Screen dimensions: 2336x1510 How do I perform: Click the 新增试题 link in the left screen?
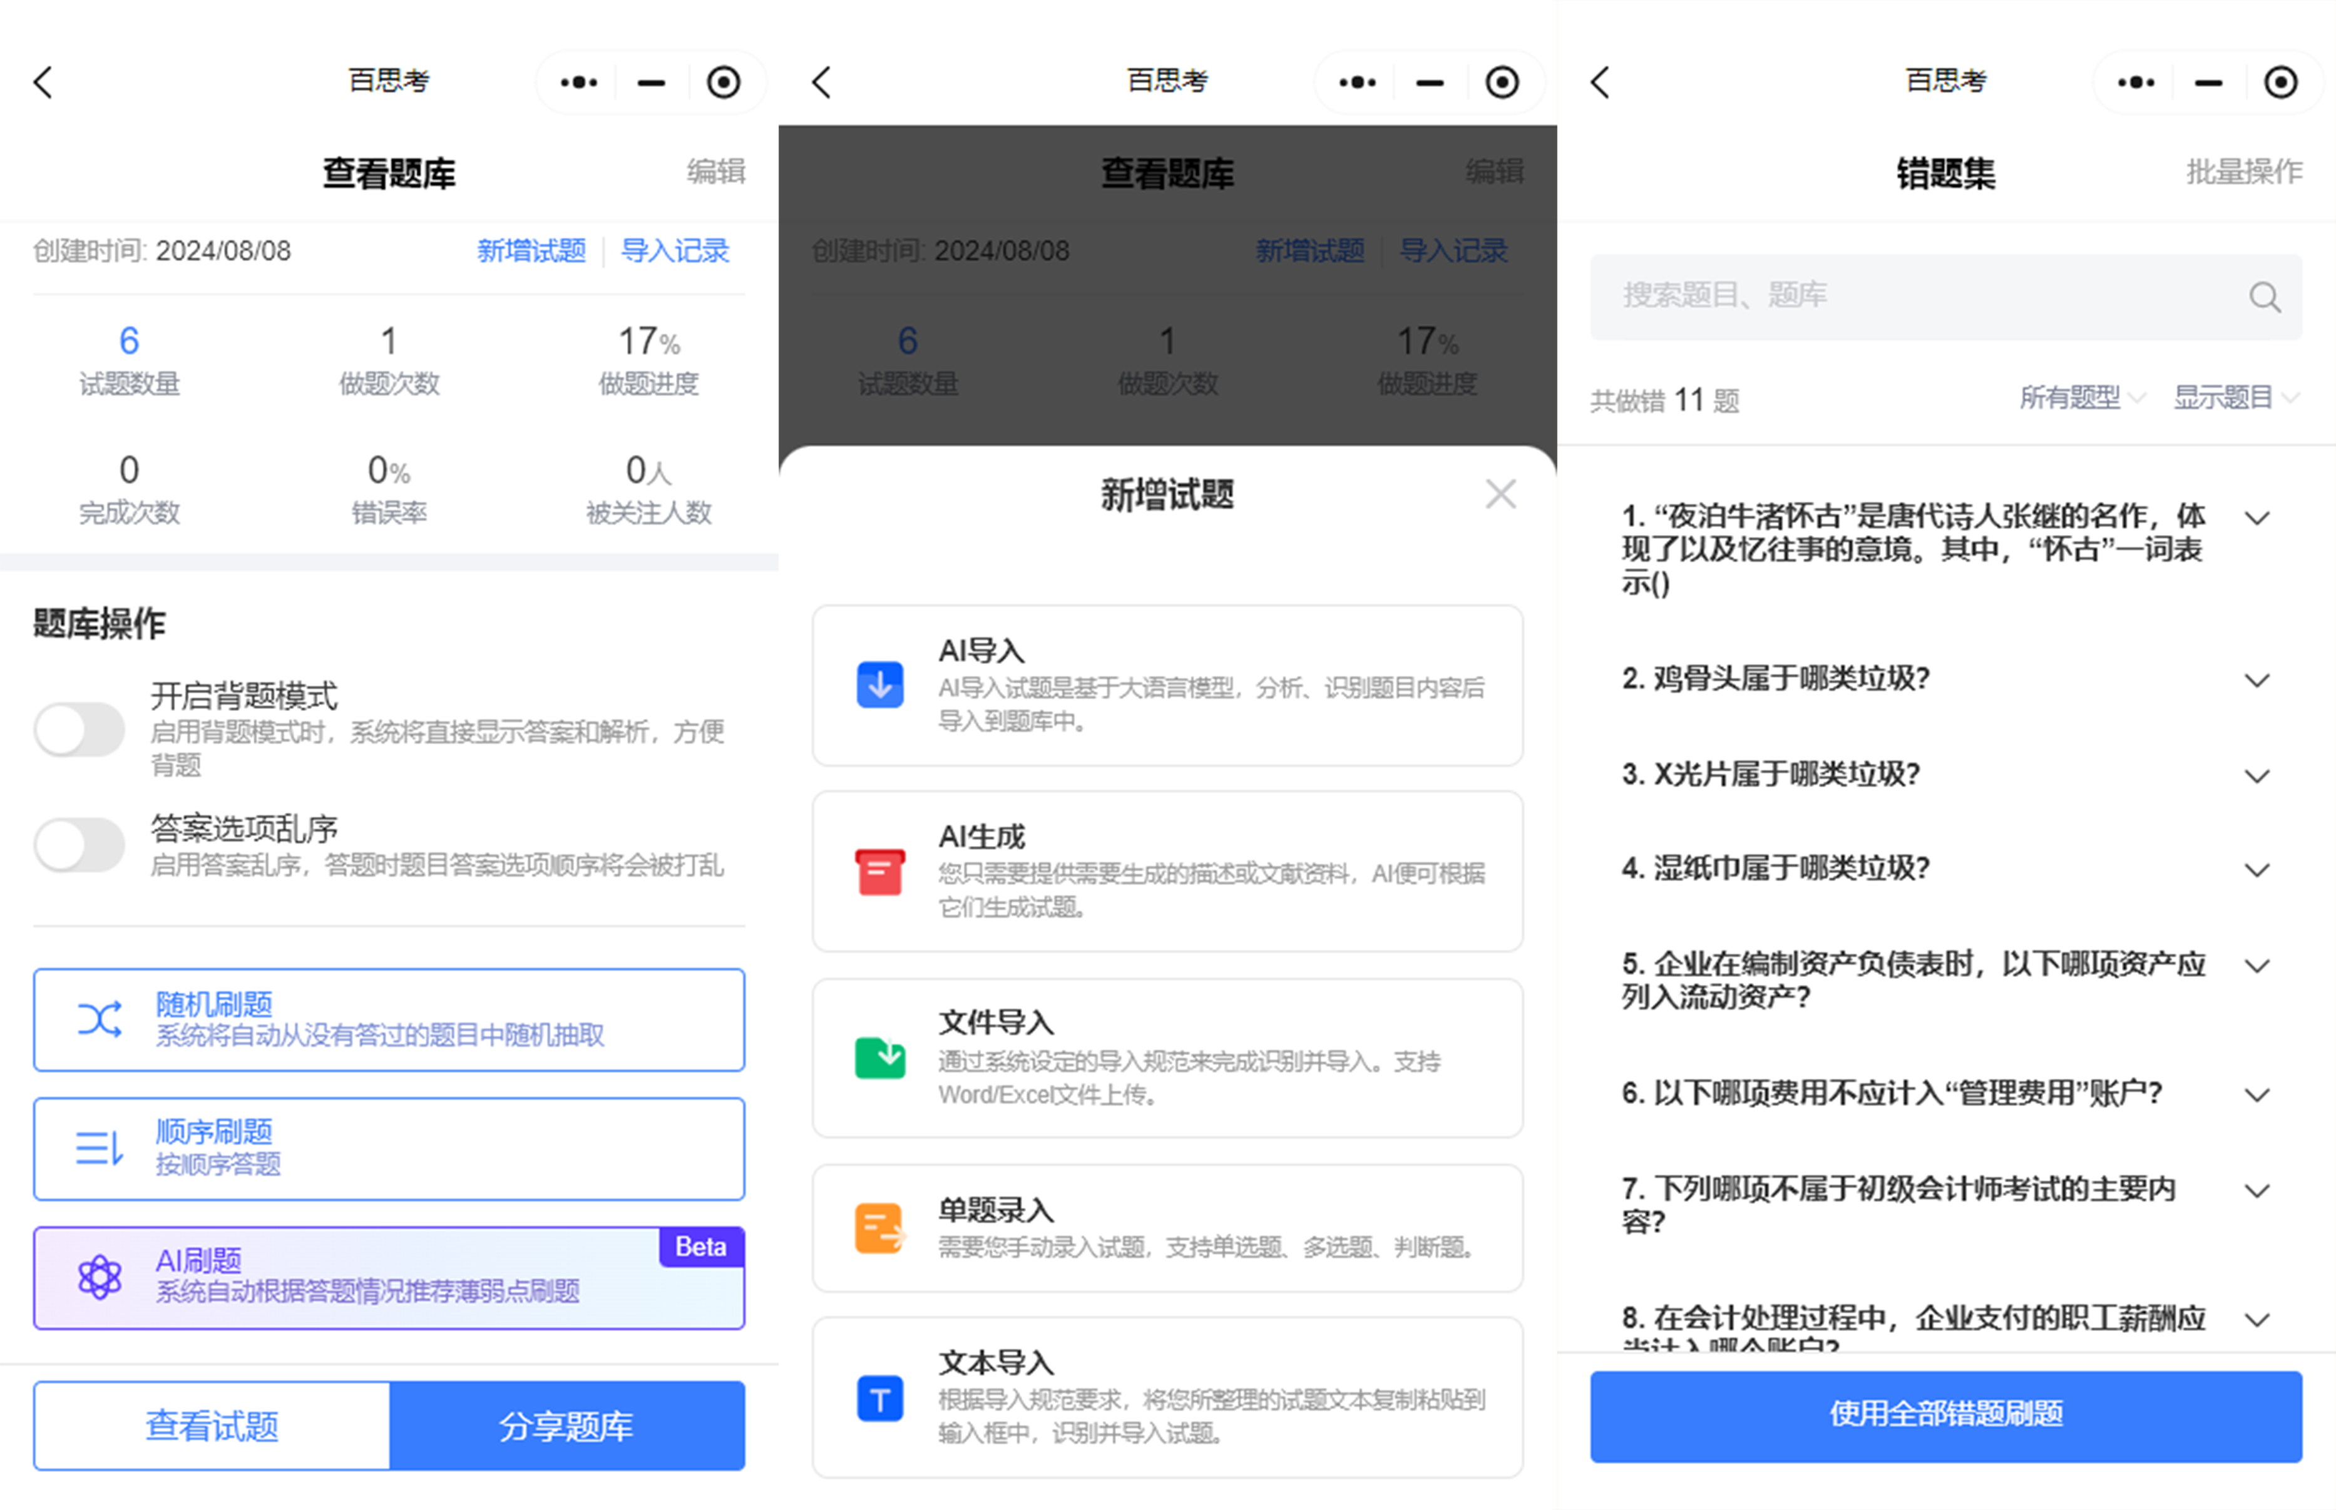531,251
